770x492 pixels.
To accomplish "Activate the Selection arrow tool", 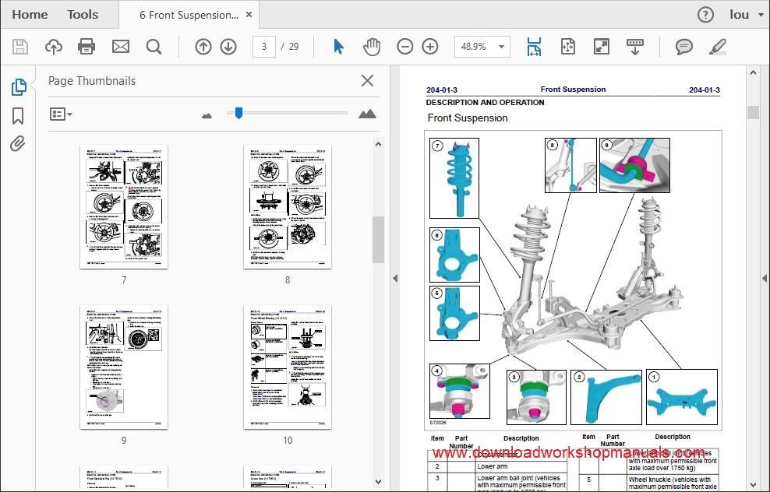I will [338, 47].
